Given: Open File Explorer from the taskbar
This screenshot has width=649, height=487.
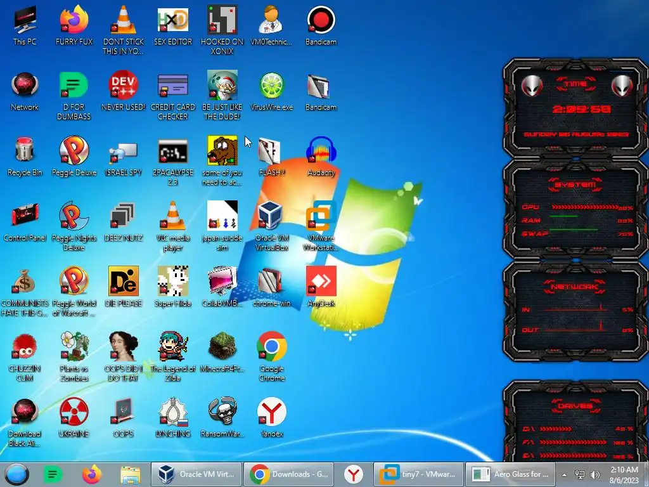Looking at the screenshot, I should click(131, 475).
